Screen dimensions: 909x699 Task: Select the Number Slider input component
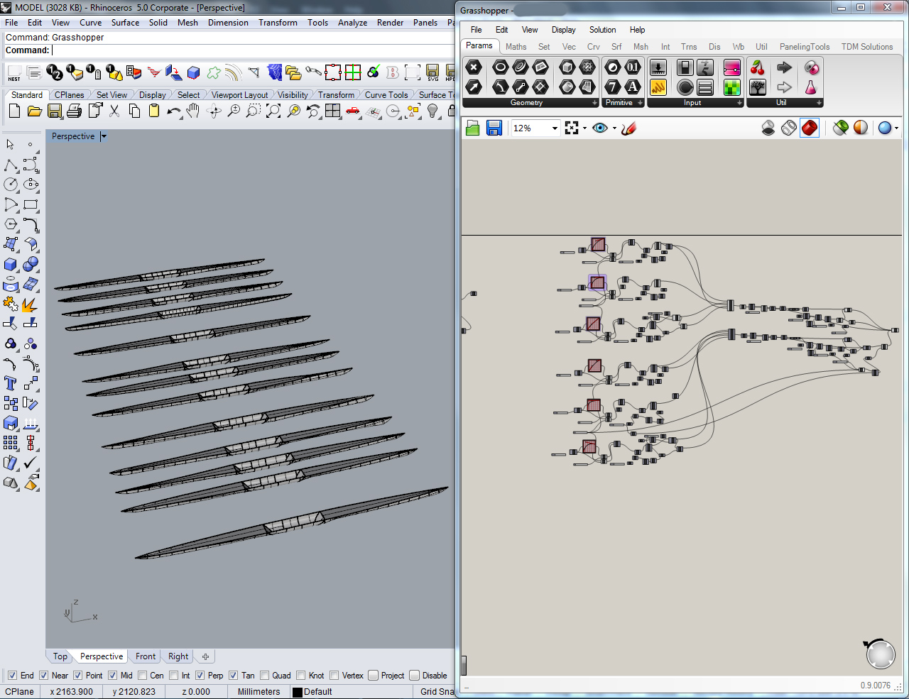point(658,67)
